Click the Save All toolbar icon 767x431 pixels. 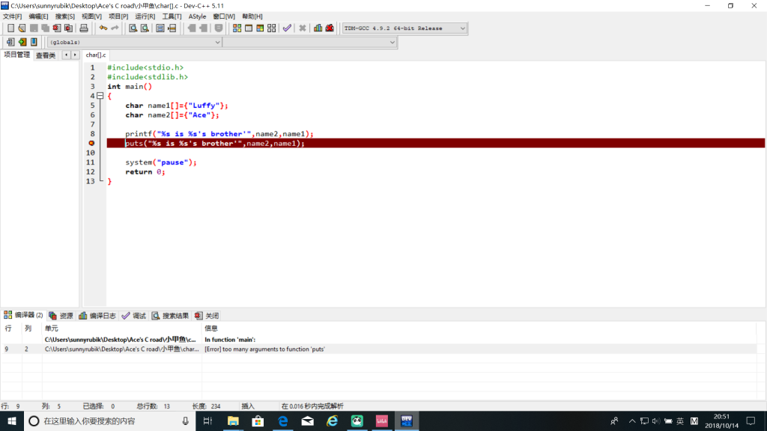pos(46,28)
